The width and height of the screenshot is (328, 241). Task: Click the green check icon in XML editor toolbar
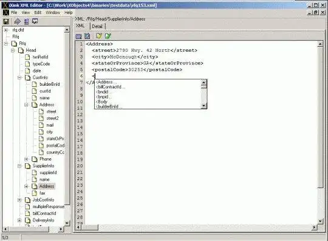[x=108, y=36]
